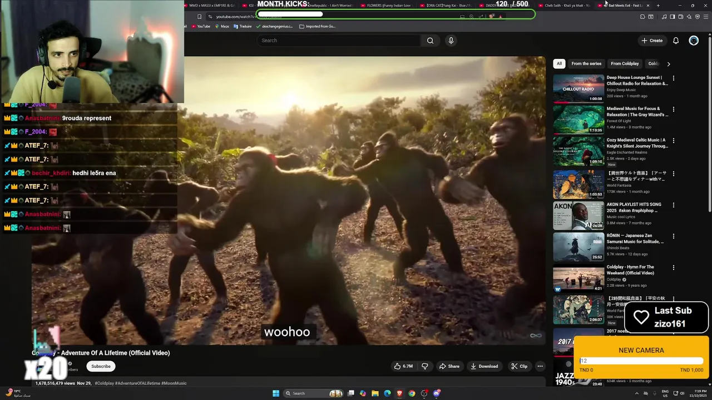This screenshot has height=400, width=712.
Task: Show hidden system tray icons chevron
Action: point(637,393)
